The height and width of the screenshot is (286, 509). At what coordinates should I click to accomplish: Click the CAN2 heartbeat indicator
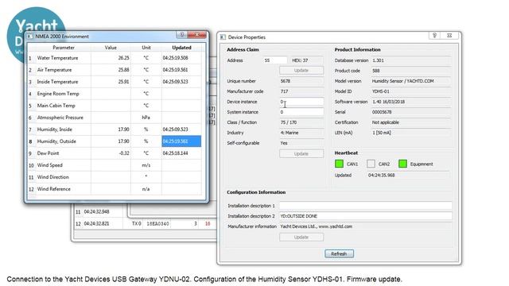(371, 164)
